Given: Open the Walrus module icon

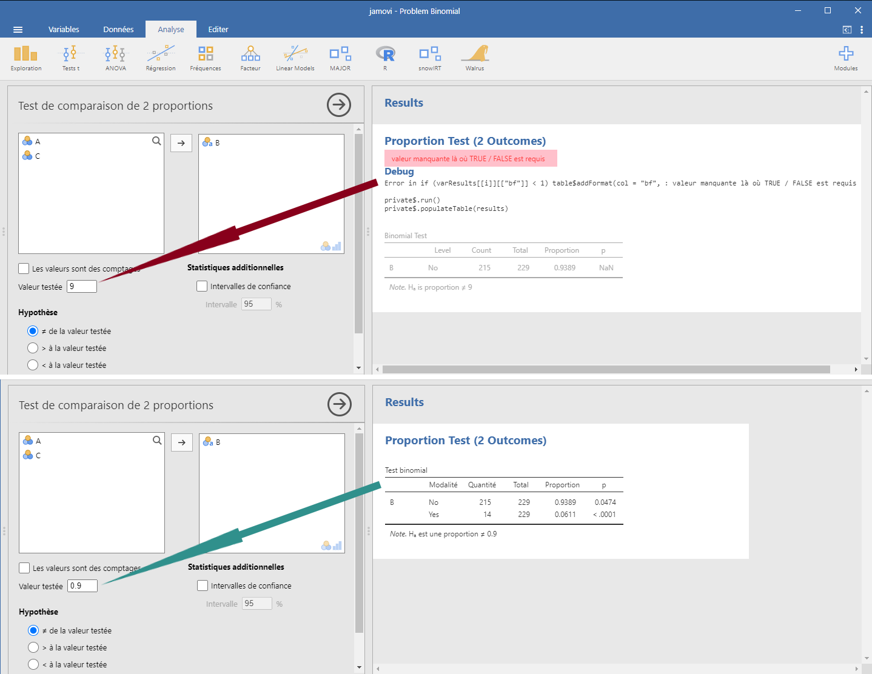Looking at the screenshot, I should click(475, 58).
